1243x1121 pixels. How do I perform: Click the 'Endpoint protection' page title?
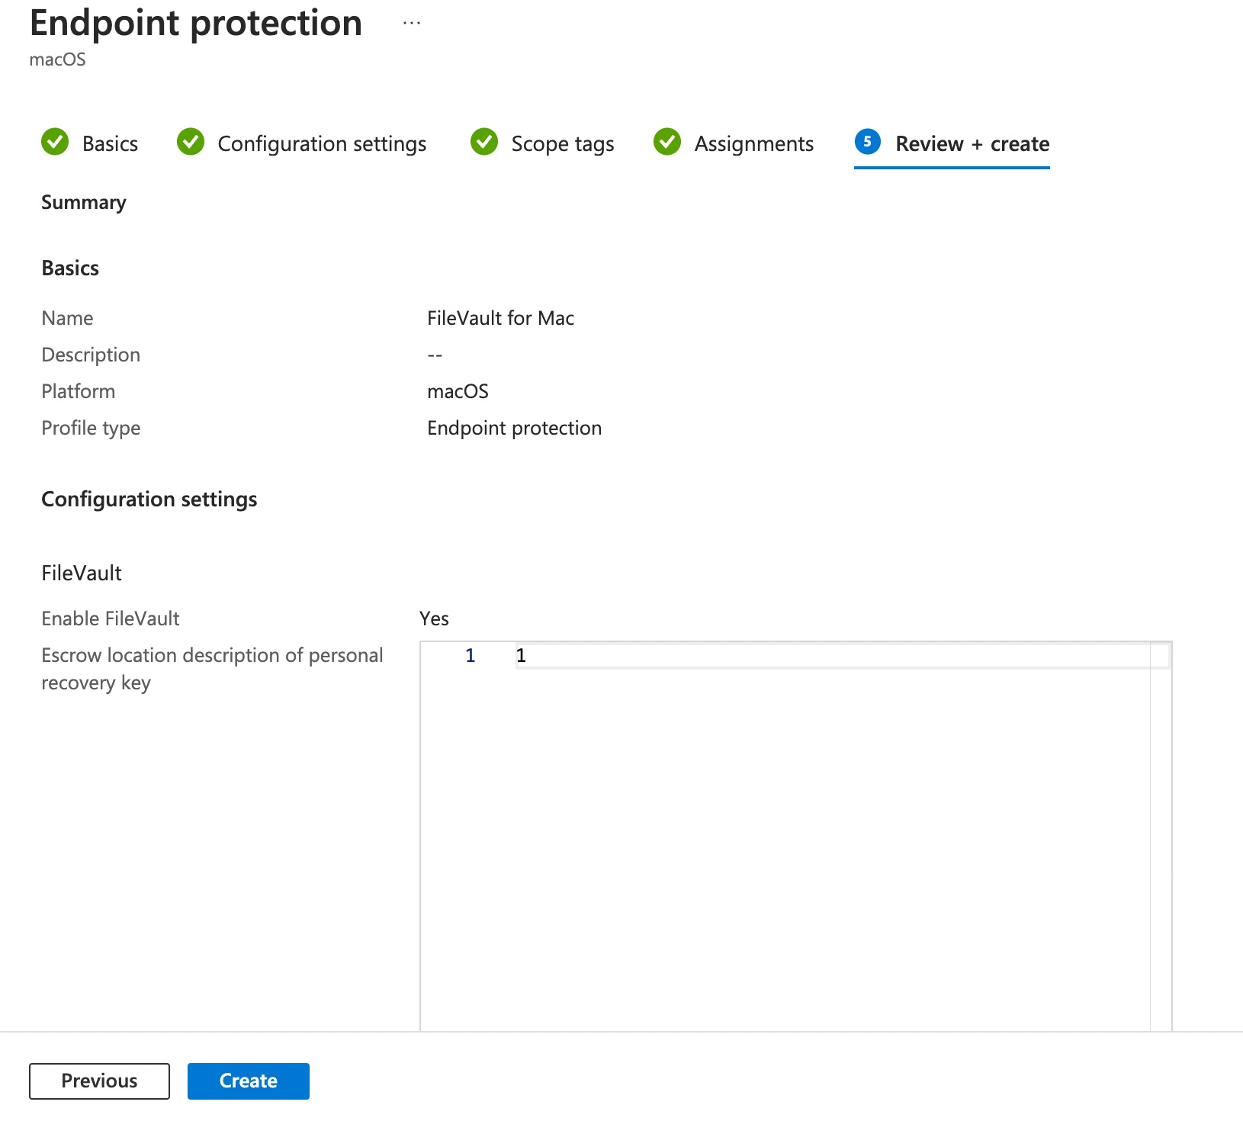196,24
